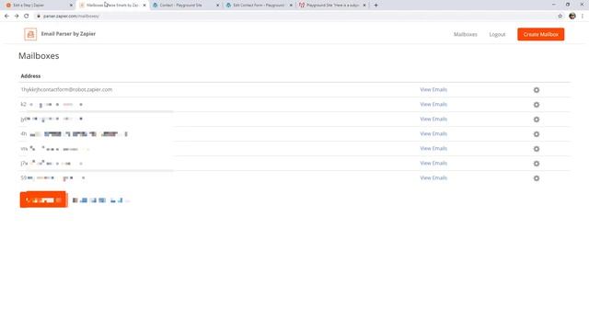
Task: Click the site padlock icon in address bar
Action: (x=39, y=17)
